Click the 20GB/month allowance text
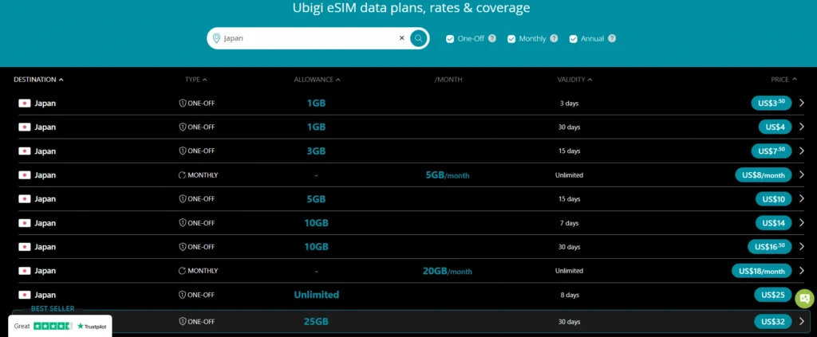Viewport: 817px width, 337px height. [447, 271]
